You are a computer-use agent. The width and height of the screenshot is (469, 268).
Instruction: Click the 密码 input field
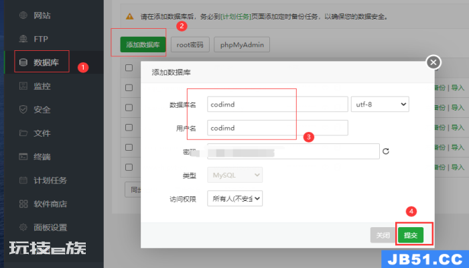[293, 151]
